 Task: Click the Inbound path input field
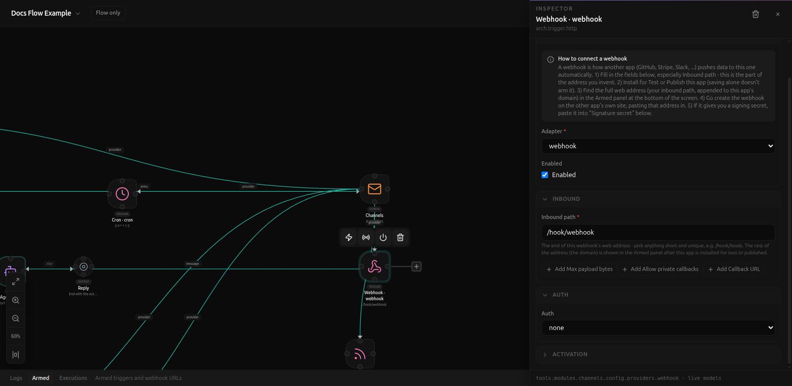click(x=658, y=233)
